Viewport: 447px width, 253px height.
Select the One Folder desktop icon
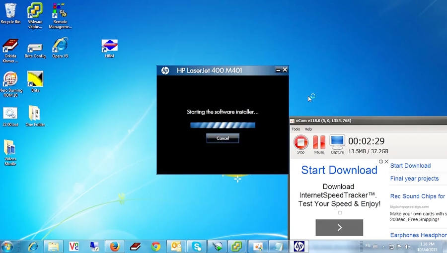click(x=35, y=116)
